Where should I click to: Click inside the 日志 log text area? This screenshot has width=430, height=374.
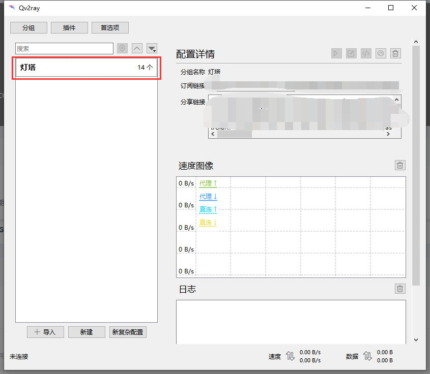(x=291, y=322)
